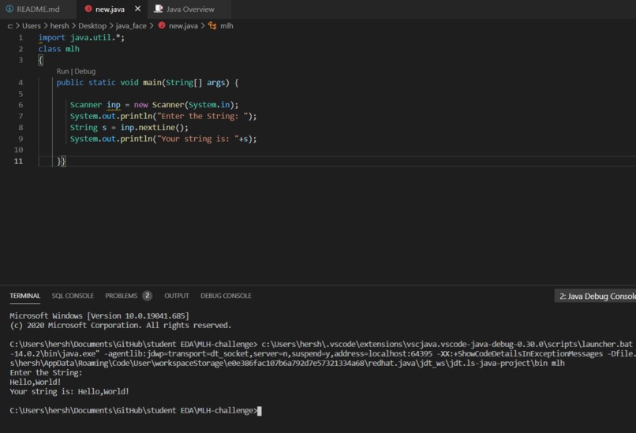Click 'class mlh' declaration text
Screen dimensions: 636x433
coord(59,49)
